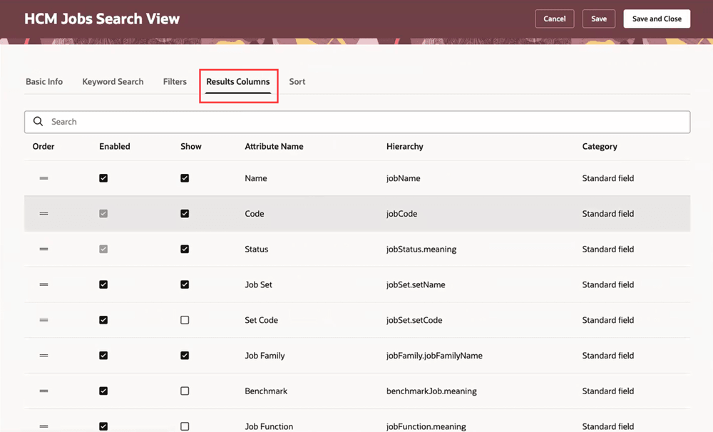Click the Code attribute name

point(255,214)
